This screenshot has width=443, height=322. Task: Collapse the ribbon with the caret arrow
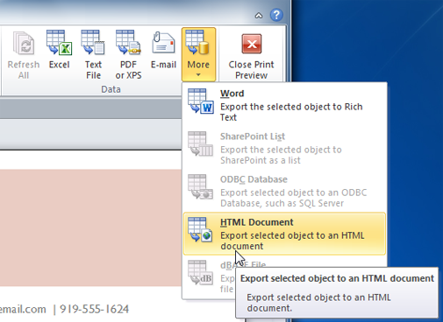259,15
